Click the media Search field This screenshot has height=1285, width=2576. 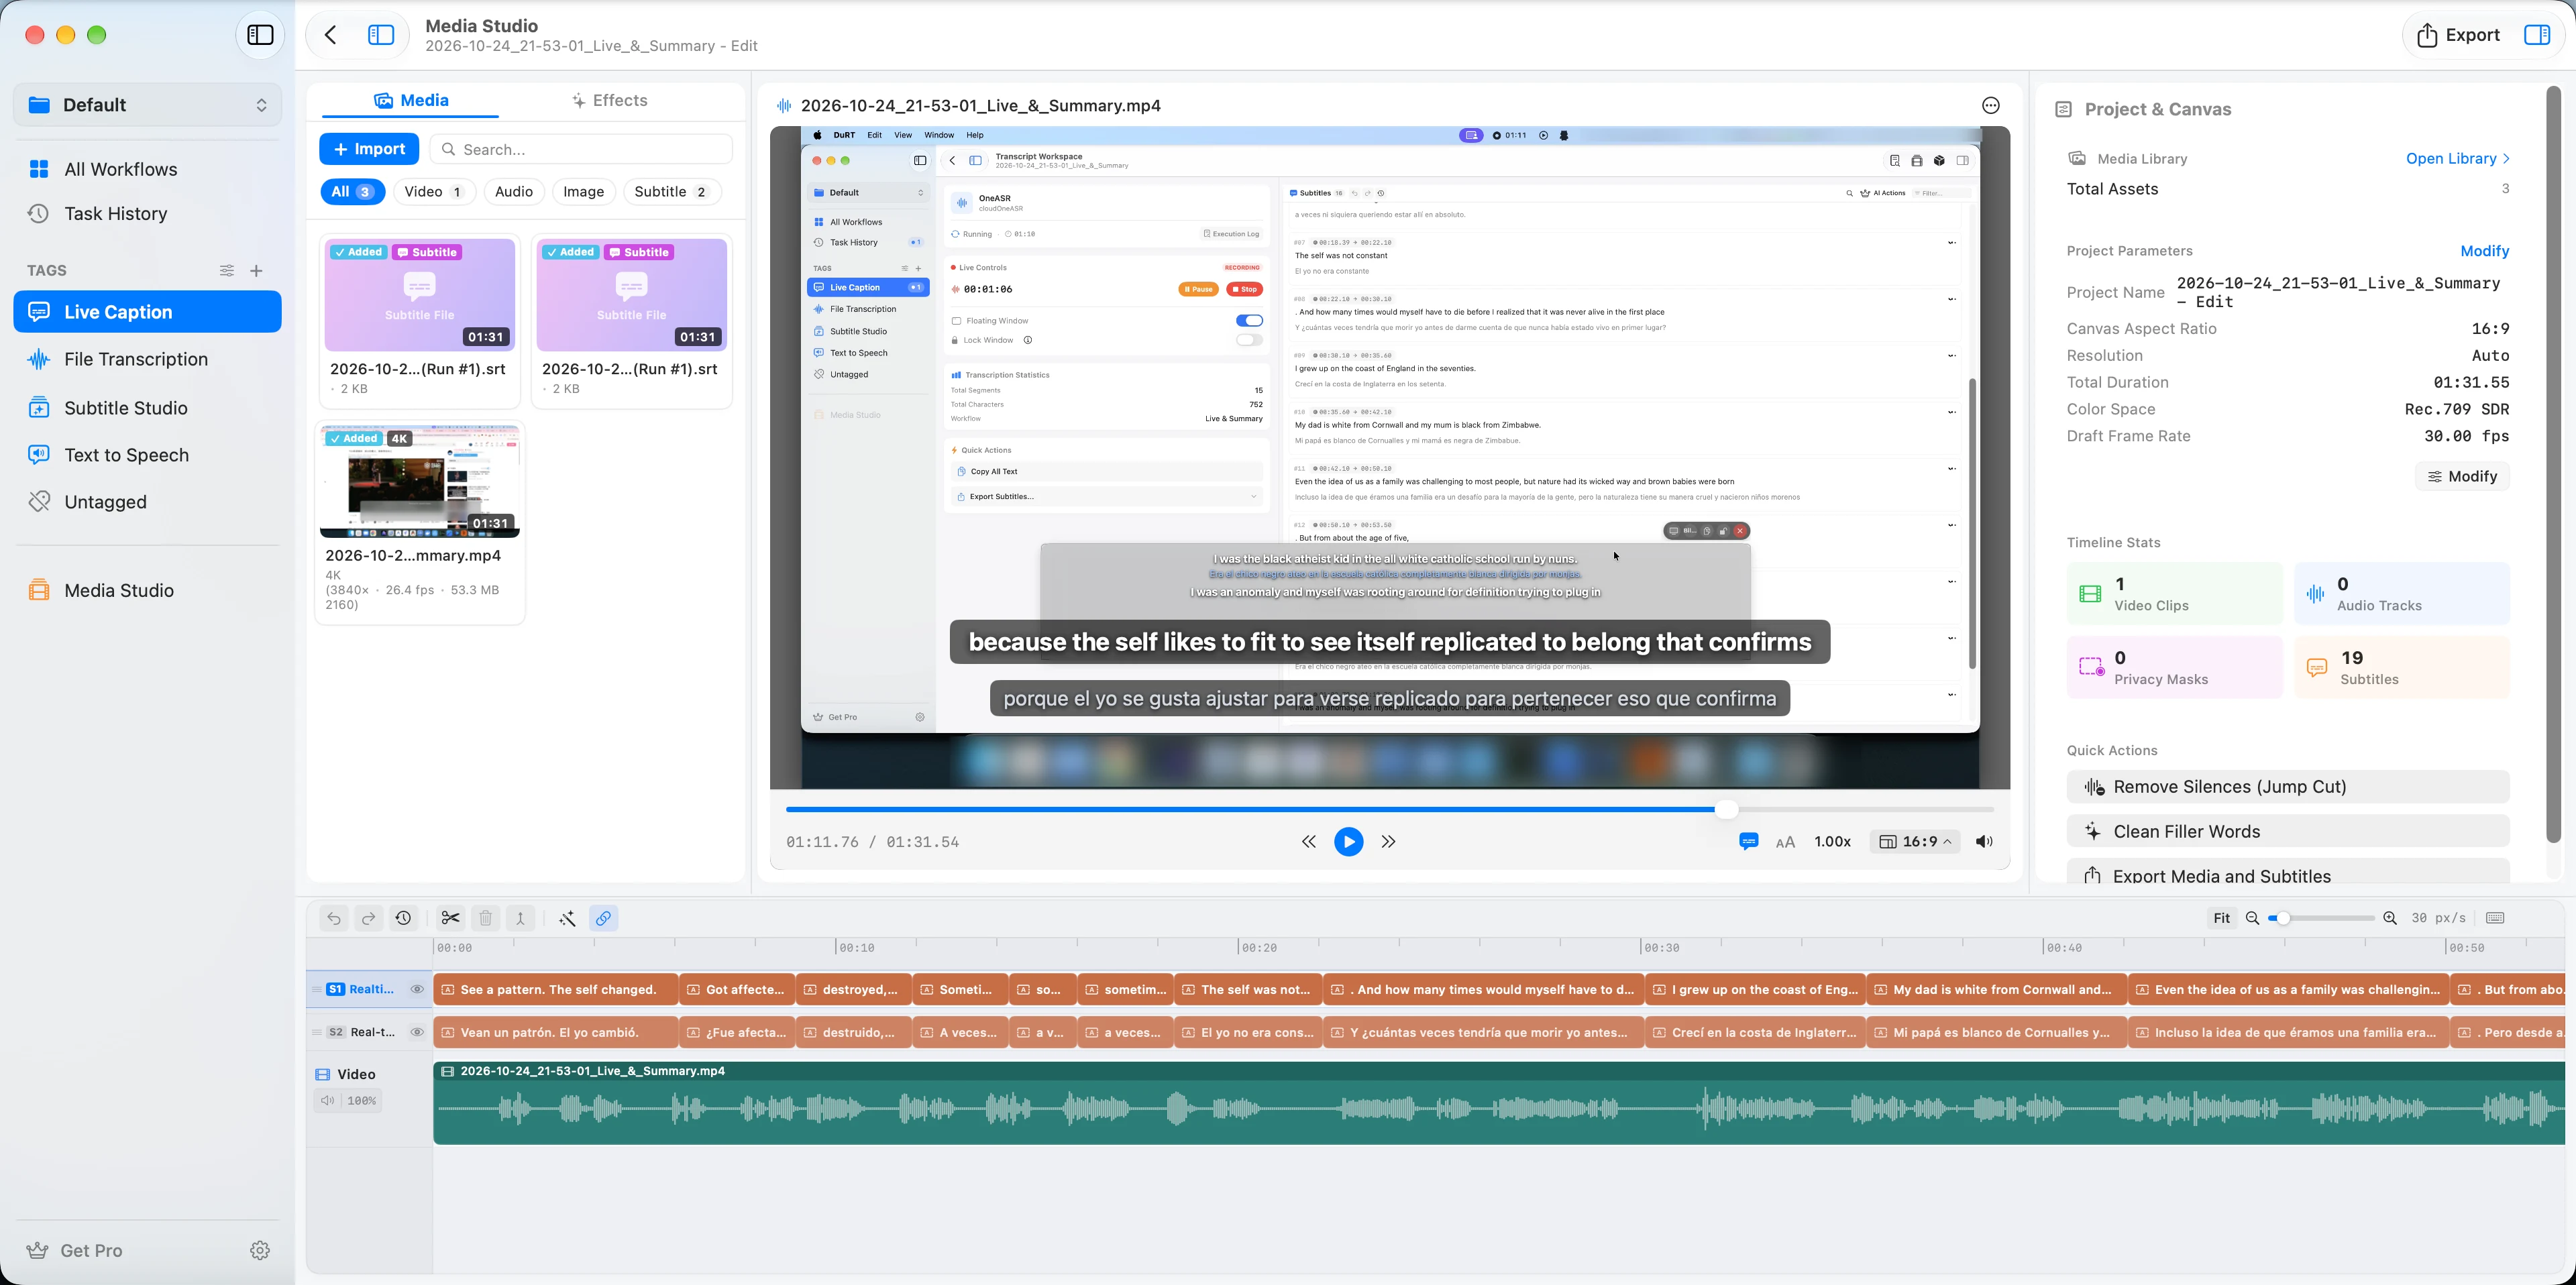click(x=581, y=149)
